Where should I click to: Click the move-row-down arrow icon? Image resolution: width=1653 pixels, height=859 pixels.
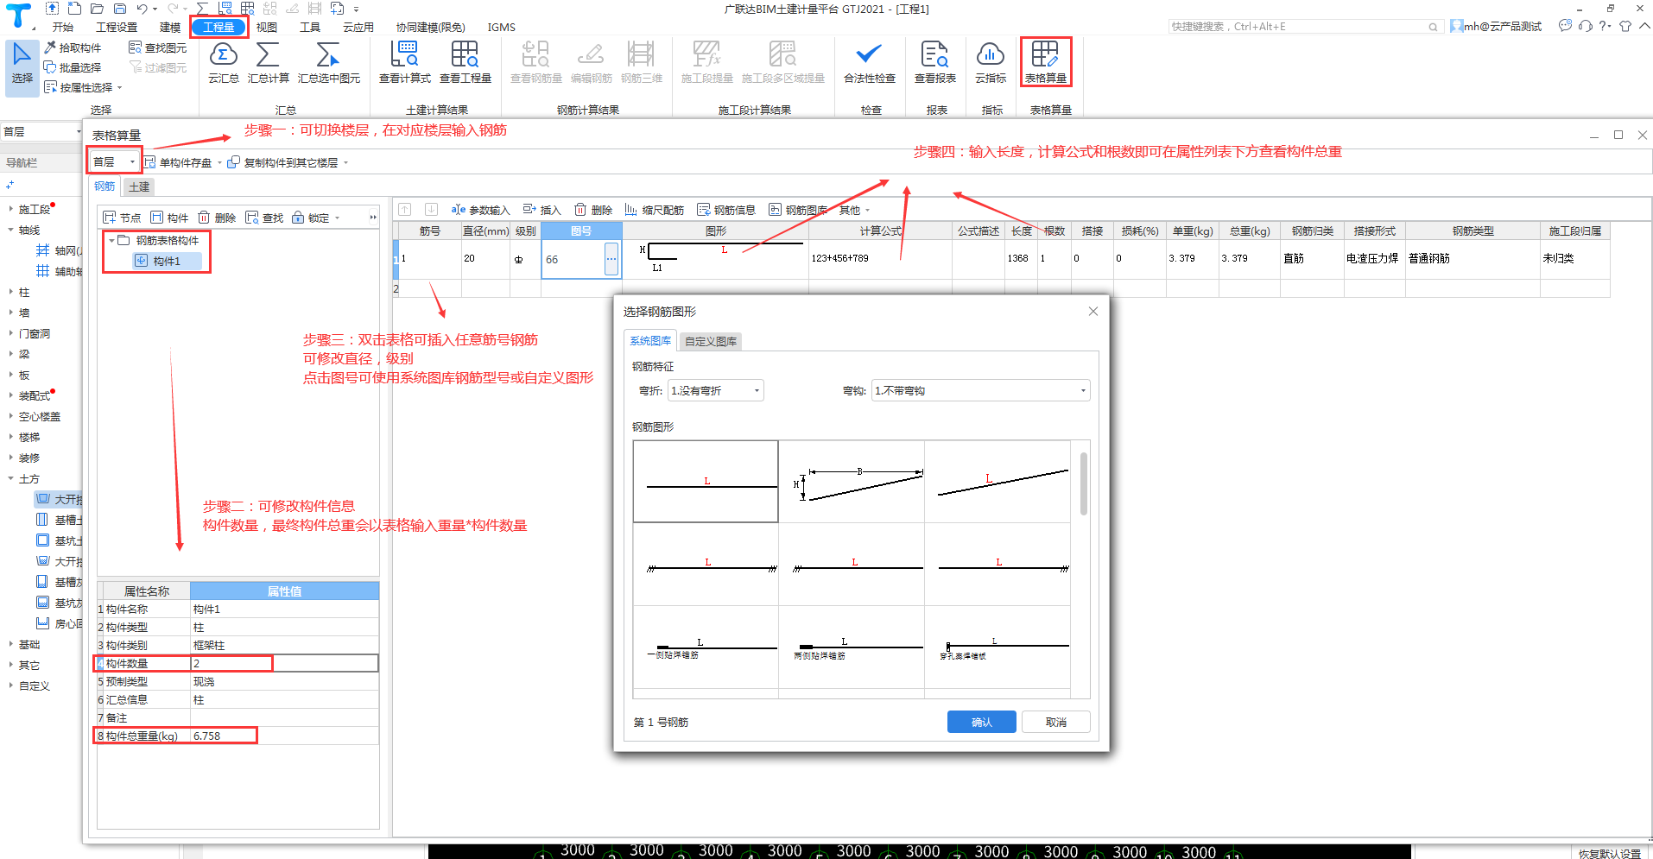click(431, 209)
